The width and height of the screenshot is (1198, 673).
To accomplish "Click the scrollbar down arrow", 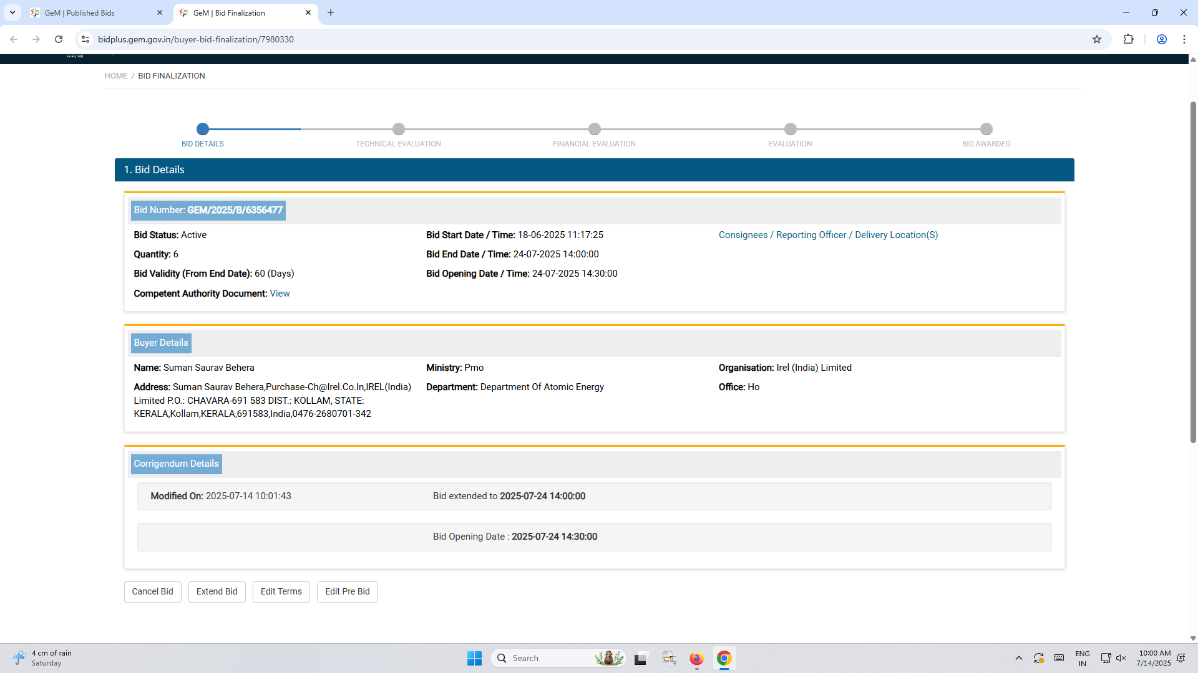I will point(1193,638).
